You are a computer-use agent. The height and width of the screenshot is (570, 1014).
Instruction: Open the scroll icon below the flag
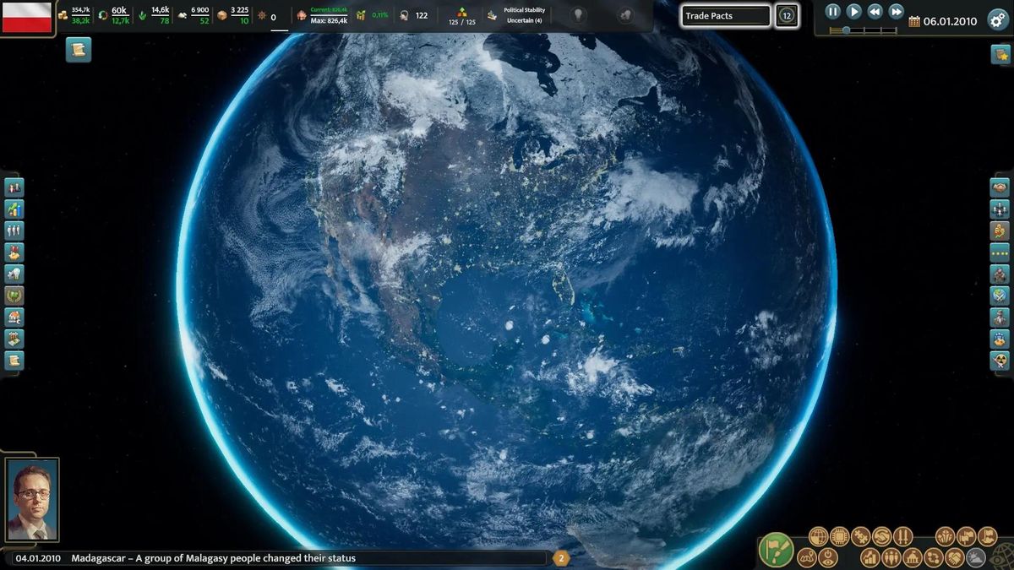pyautogui.click(x=78, y=51)
